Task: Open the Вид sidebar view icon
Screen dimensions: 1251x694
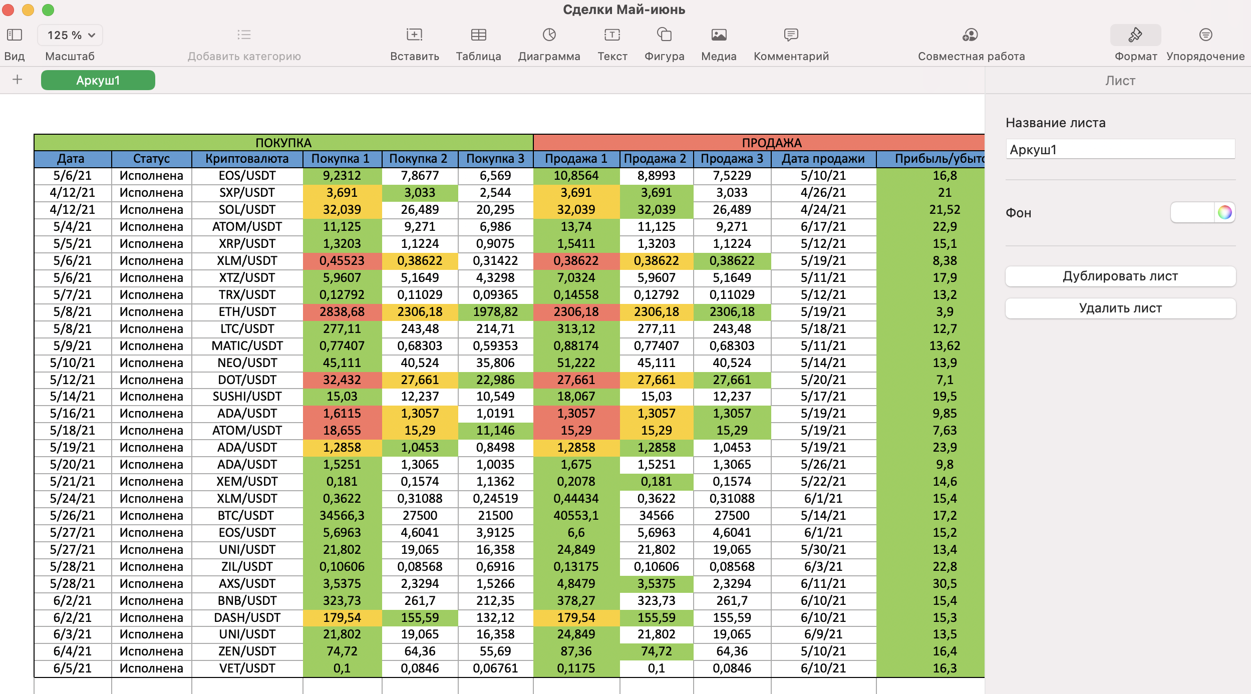Action: click(15, 35)
